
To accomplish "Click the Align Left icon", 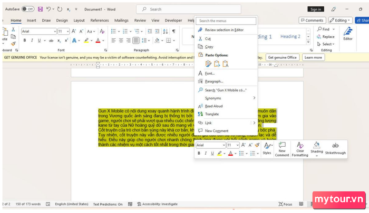I will 113,40.
